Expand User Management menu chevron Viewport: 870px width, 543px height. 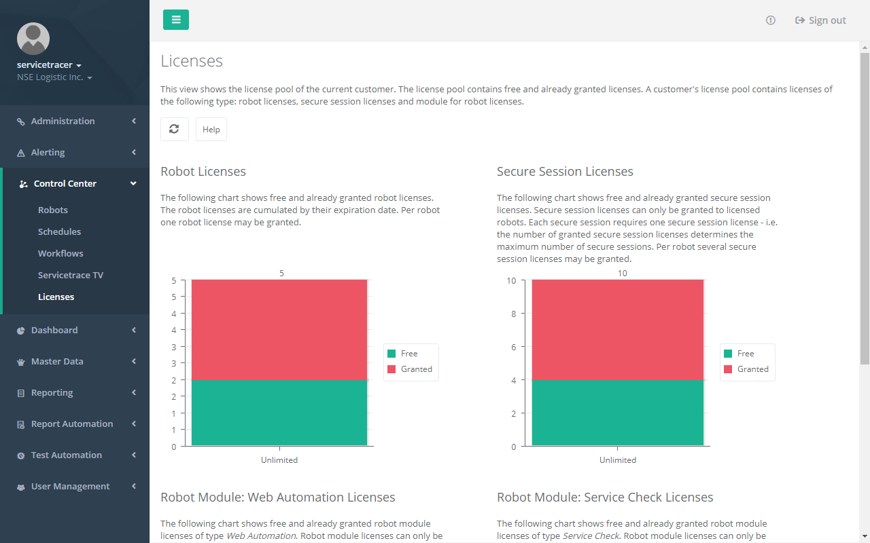click(134, 486)
